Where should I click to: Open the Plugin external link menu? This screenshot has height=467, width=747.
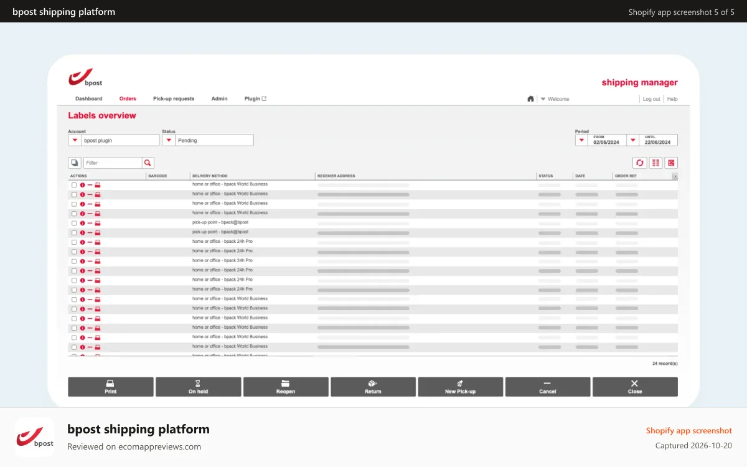[255, 99]
